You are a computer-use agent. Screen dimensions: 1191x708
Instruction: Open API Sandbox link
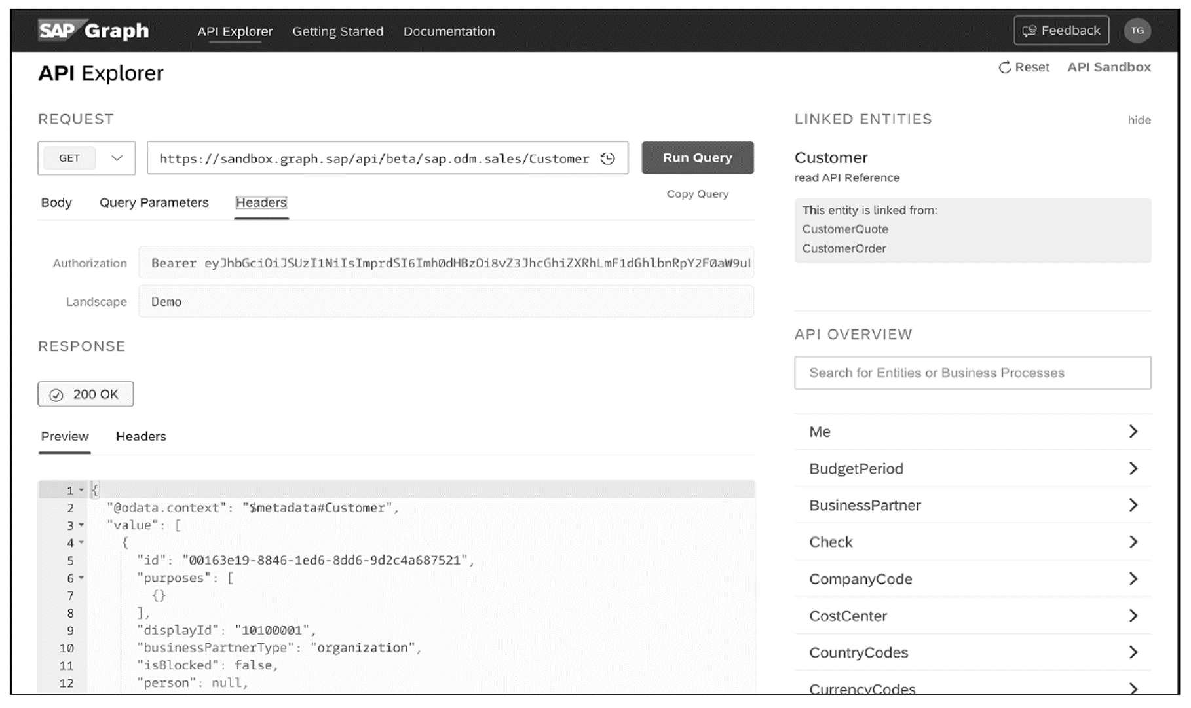(1109, 67)
